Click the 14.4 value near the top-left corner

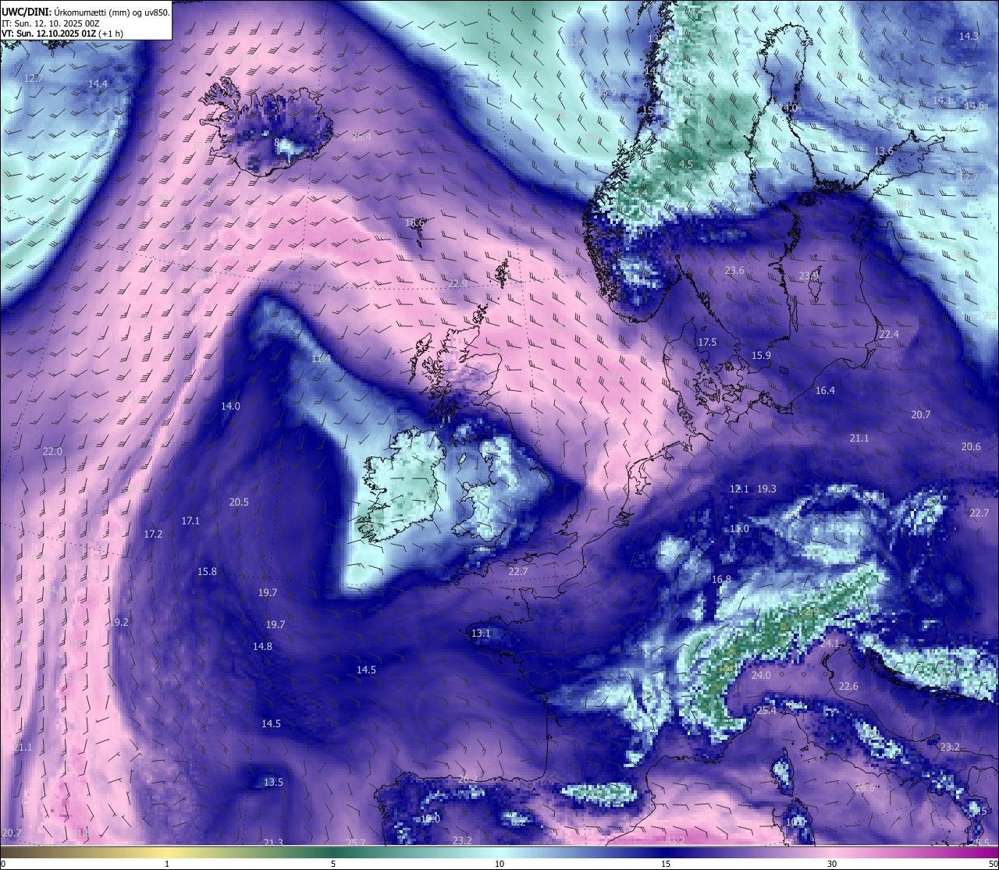pos(98,83)
